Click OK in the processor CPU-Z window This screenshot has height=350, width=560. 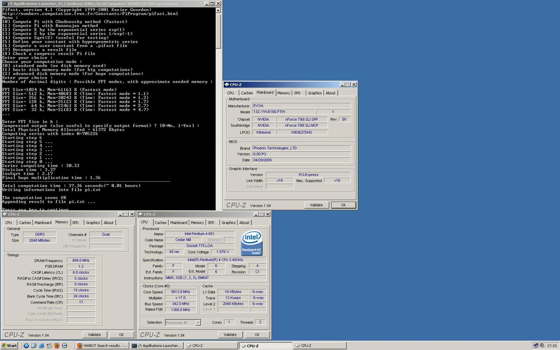point(257,335)
